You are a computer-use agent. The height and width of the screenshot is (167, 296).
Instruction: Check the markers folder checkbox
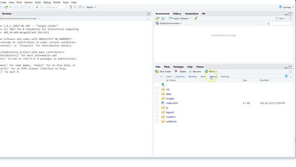tap(157, 116)
